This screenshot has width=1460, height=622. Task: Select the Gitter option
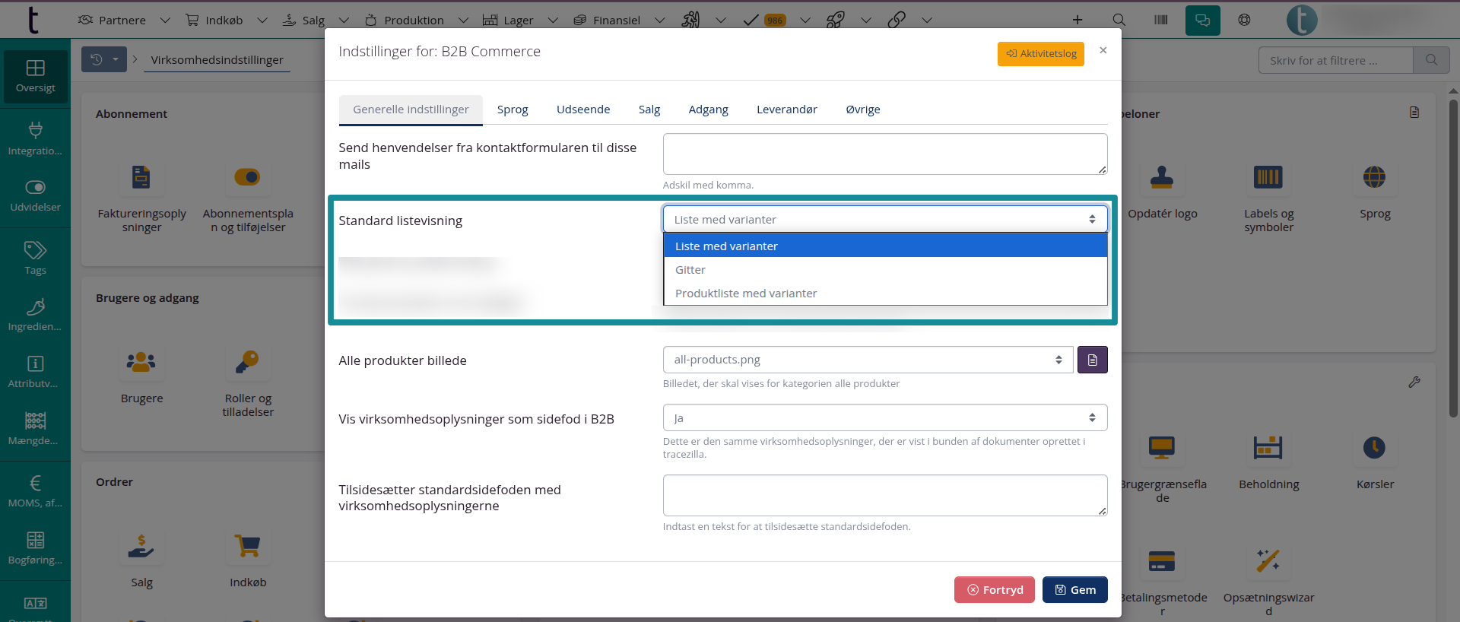click(885, 269)
